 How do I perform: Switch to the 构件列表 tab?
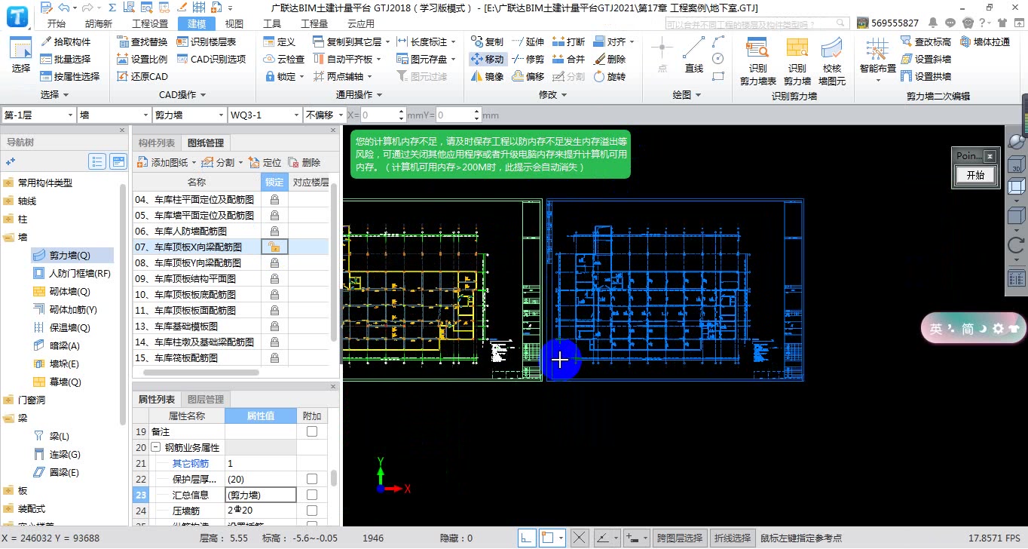pos(157,143)
